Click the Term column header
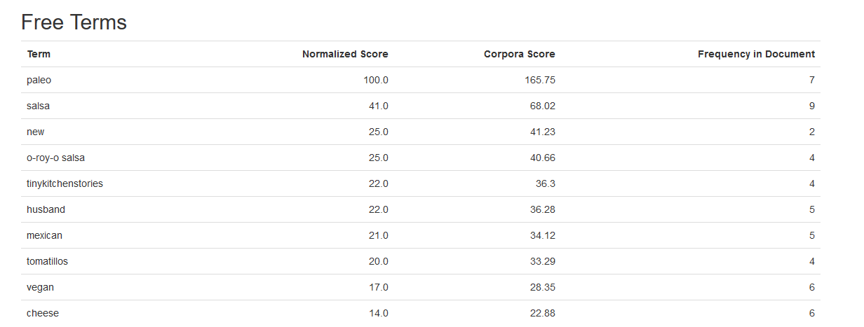 click(39, 54)
